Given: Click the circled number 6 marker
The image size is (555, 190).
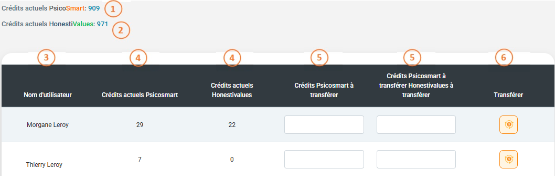Looking at the screenshot, I should click(x=503, y=58).
